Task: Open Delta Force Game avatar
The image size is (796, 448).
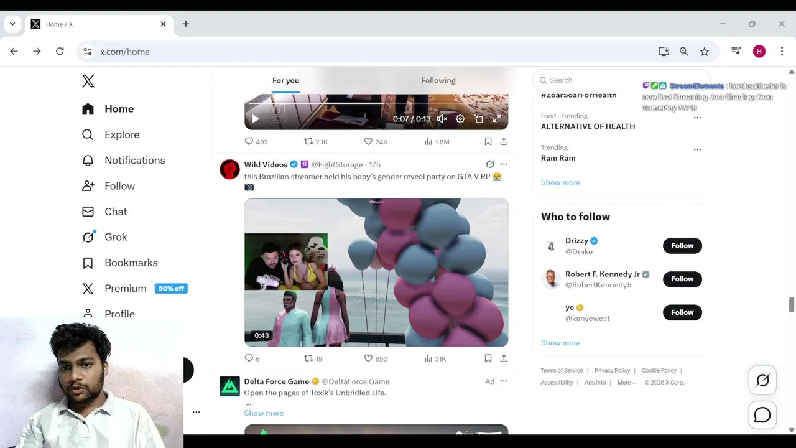Action: point(229,386)
